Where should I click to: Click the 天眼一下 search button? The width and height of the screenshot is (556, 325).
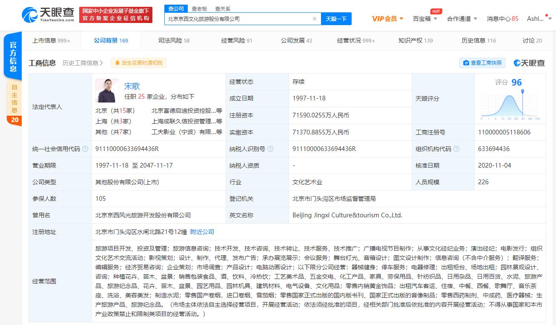click(336, 19)
